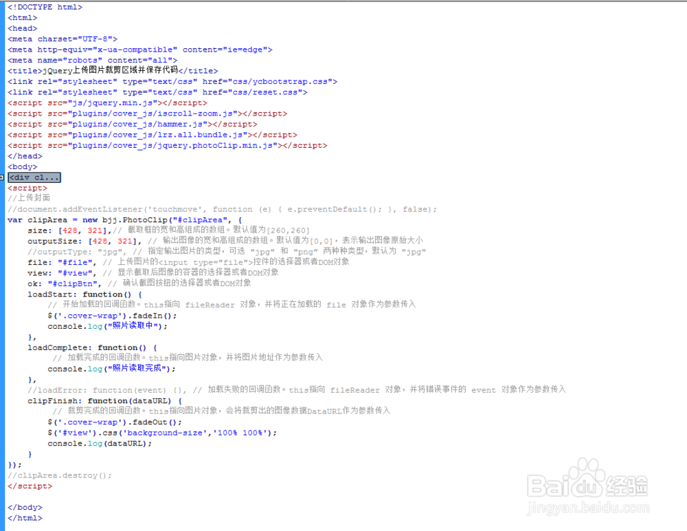This screenshot has height=531, width=687.
Task: Click the opening <html> tag
Action: pyautogui.click(x=23, y=18)
